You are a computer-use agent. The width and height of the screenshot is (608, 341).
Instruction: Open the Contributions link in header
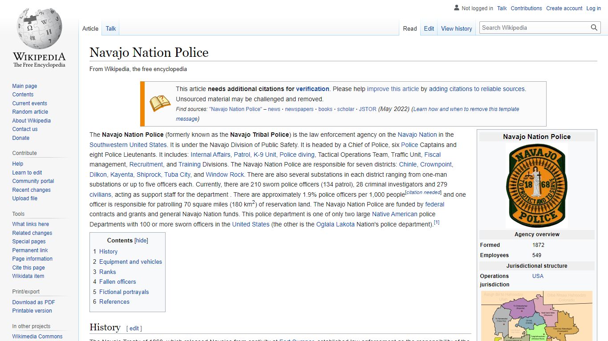click(x=526, y=8)
